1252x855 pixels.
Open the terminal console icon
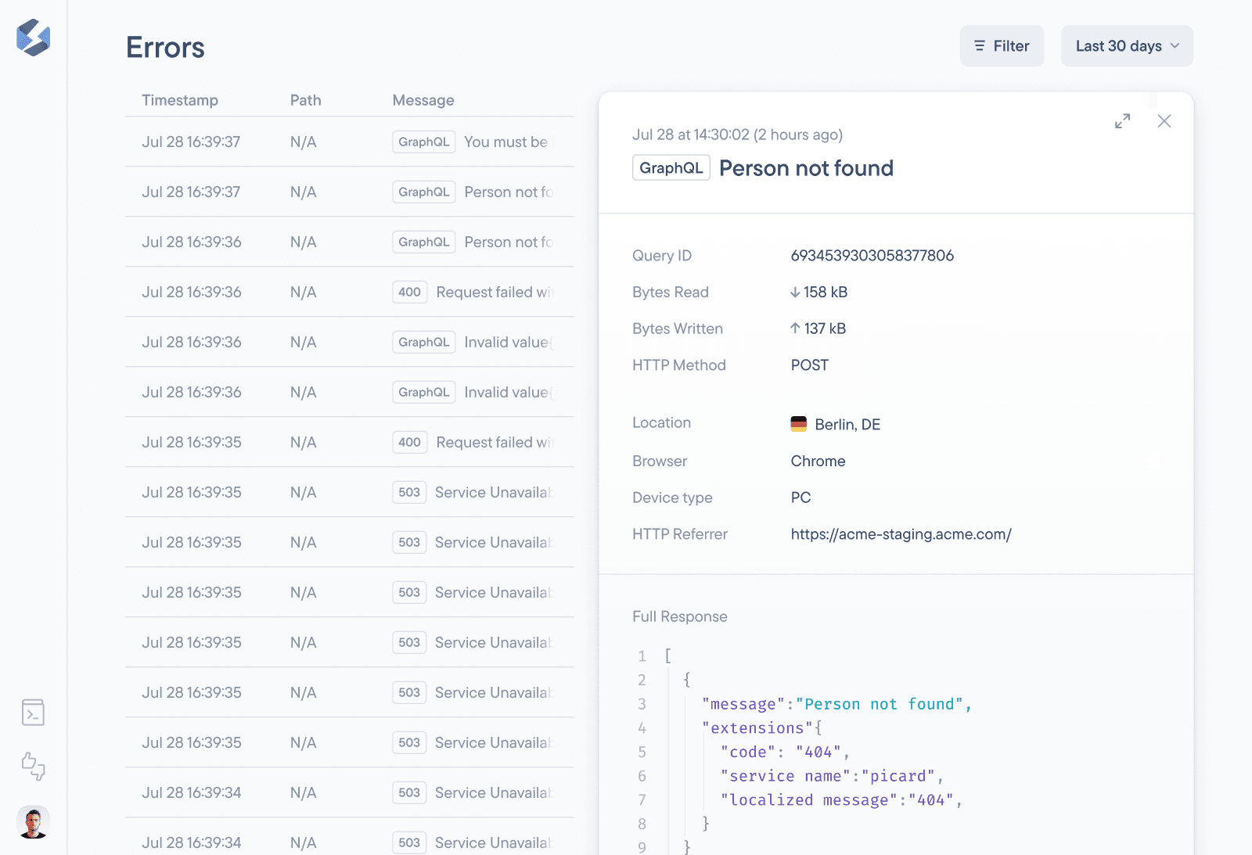[x=33, y=713]
